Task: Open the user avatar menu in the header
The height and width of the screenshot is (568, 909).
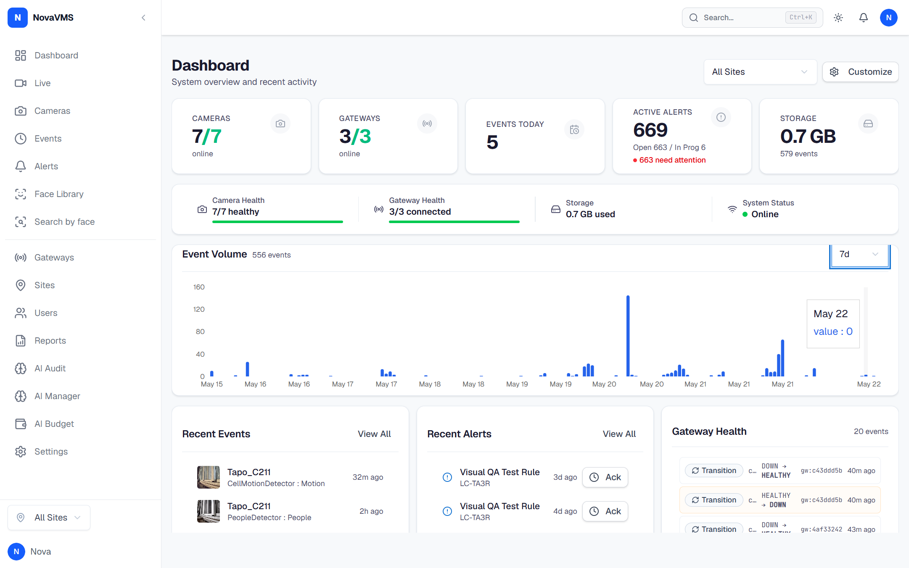Action: [889, 18]
